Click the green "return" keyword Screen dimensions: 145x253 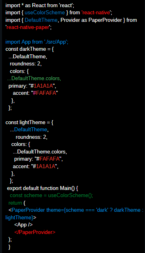(x=15, y=203)
